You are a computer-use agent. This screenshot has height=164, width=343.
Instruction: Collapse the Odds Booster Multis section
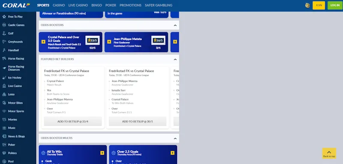(175, 138)
